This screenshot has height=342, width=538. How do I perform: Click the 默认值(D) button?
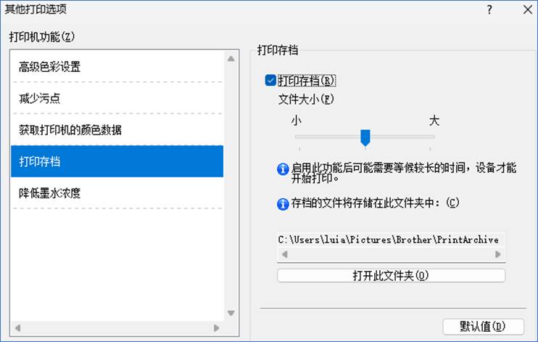pyautogui.click(x=483, y=327)
